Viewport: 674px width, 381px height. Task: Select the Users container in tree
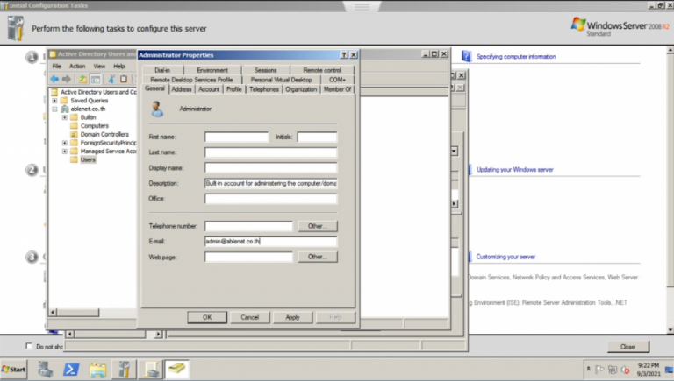point(88,159)
